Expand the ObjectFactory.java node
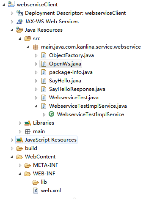Viewport: 157px width, 199px height. click(x=36, y=55)
